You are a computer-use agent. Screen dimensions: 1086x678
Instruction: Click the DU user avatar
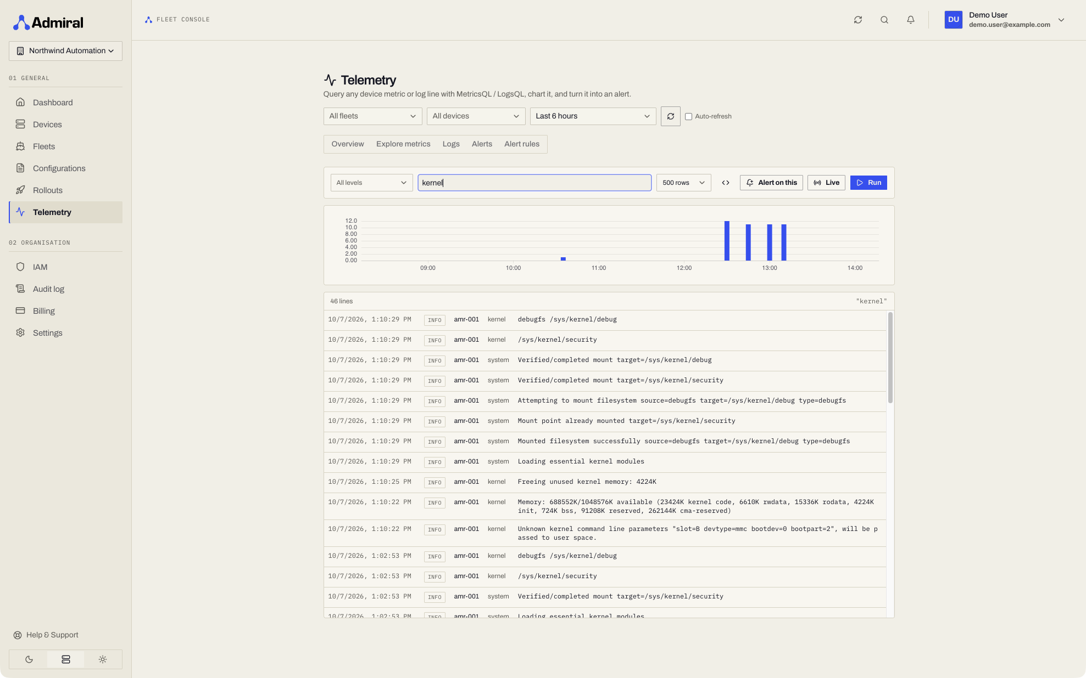click(x=954, y=20)
